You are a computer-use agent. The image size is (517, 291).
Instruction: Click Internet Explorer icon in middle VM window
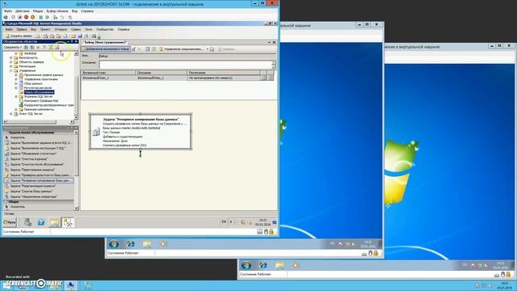131,244
